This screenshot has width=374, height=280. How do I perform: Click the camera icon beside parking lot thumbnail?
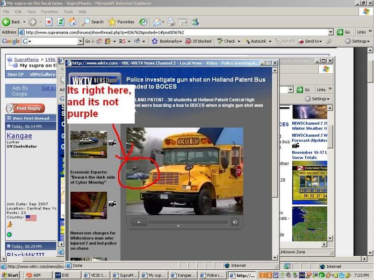[112, 143]
